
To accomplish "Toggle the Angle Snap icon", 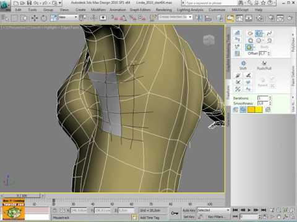I will point(124,18).
